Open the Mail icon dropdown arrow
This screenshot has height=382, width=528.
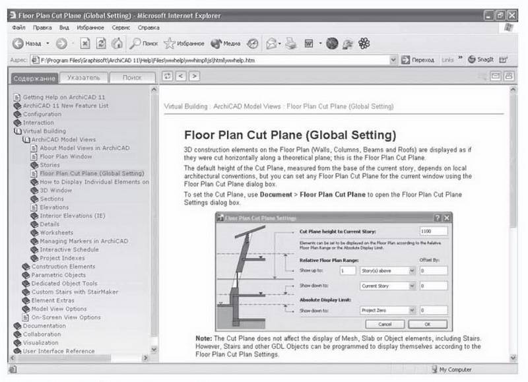point(279,44)
